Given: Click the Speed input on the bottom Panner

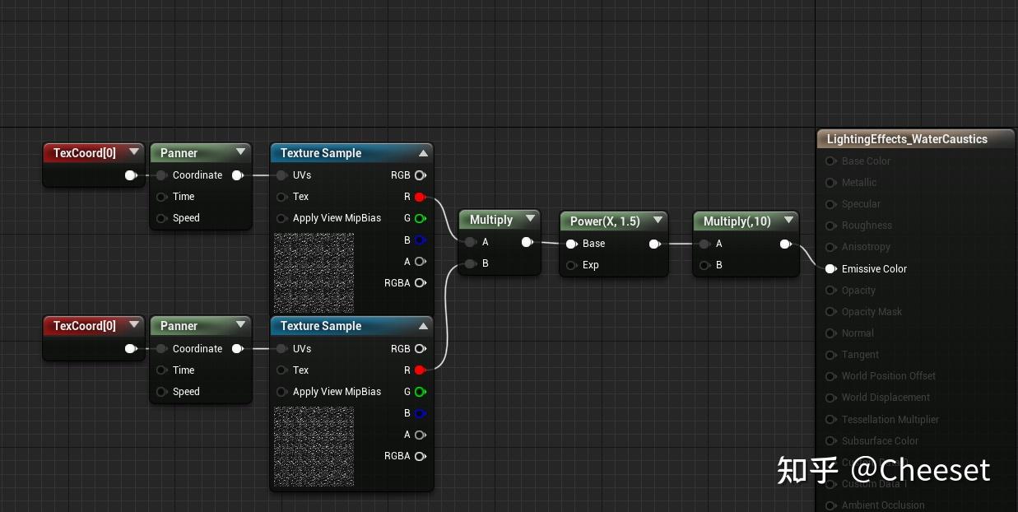Looking at the screenshot, I should [161, 392].
